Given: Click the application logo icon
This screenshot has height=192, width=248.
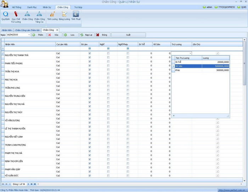Looking at the screenshot, I should [4, 4].
